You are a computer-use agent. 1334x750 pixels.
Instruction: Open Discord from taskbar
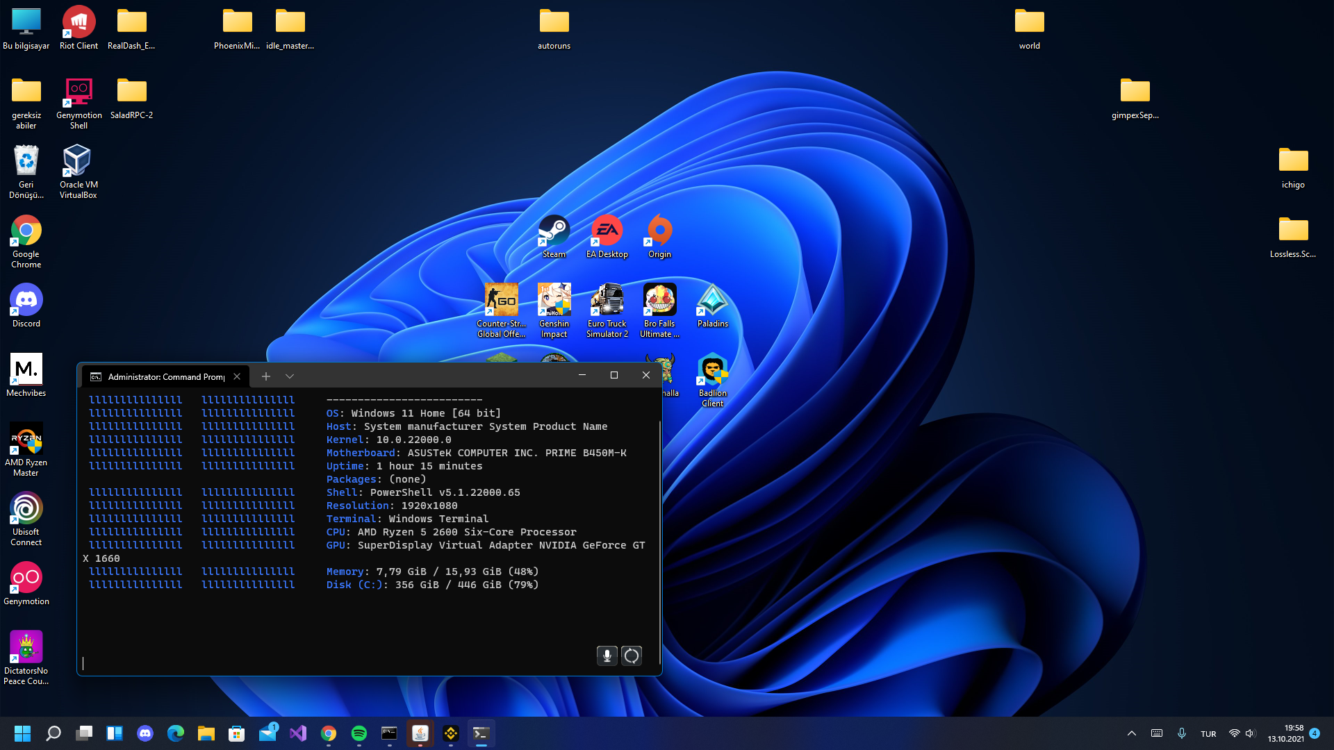click(x=145, y=733)
